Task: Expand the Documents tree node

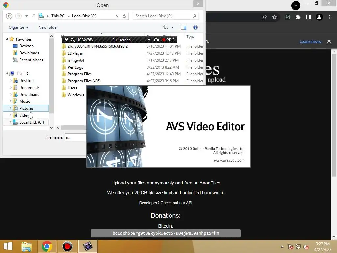Action: pos(10,88)
